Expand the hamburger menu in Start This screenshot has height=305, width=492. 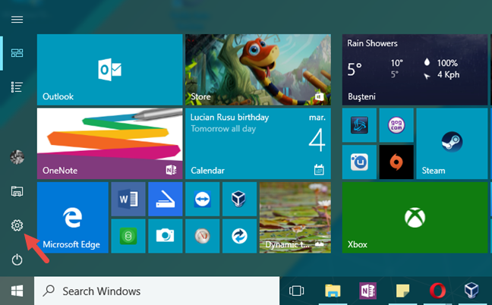tap(17, 19)
